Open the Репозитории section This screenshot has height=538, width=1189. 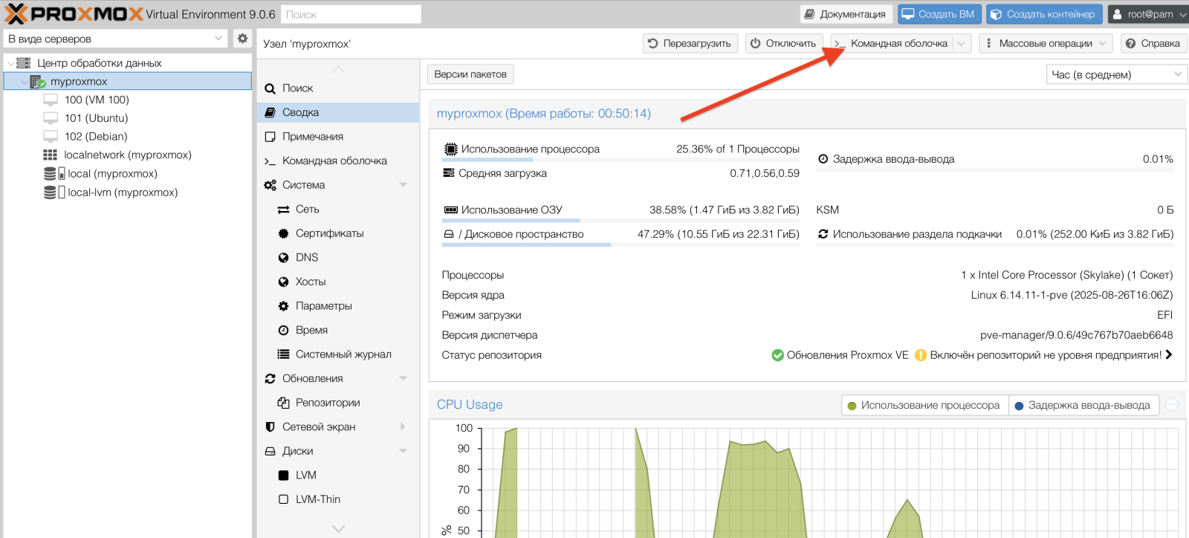click(x=338, y=403)
